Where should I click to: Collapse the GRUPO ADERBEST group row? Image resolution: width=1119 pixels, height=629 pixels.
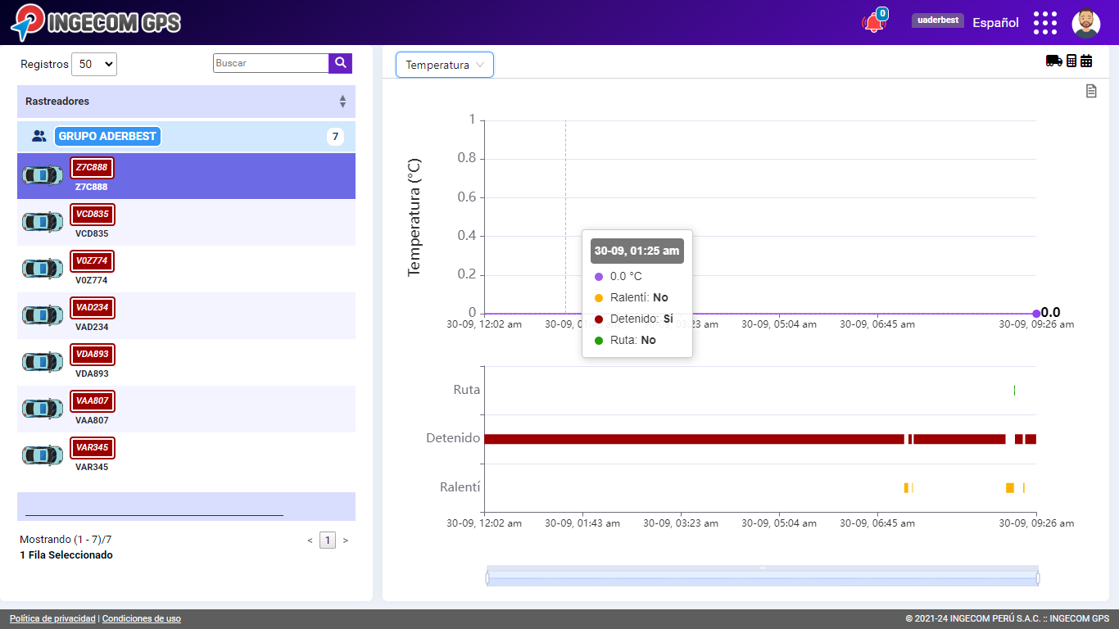click(x=107, y=137)
